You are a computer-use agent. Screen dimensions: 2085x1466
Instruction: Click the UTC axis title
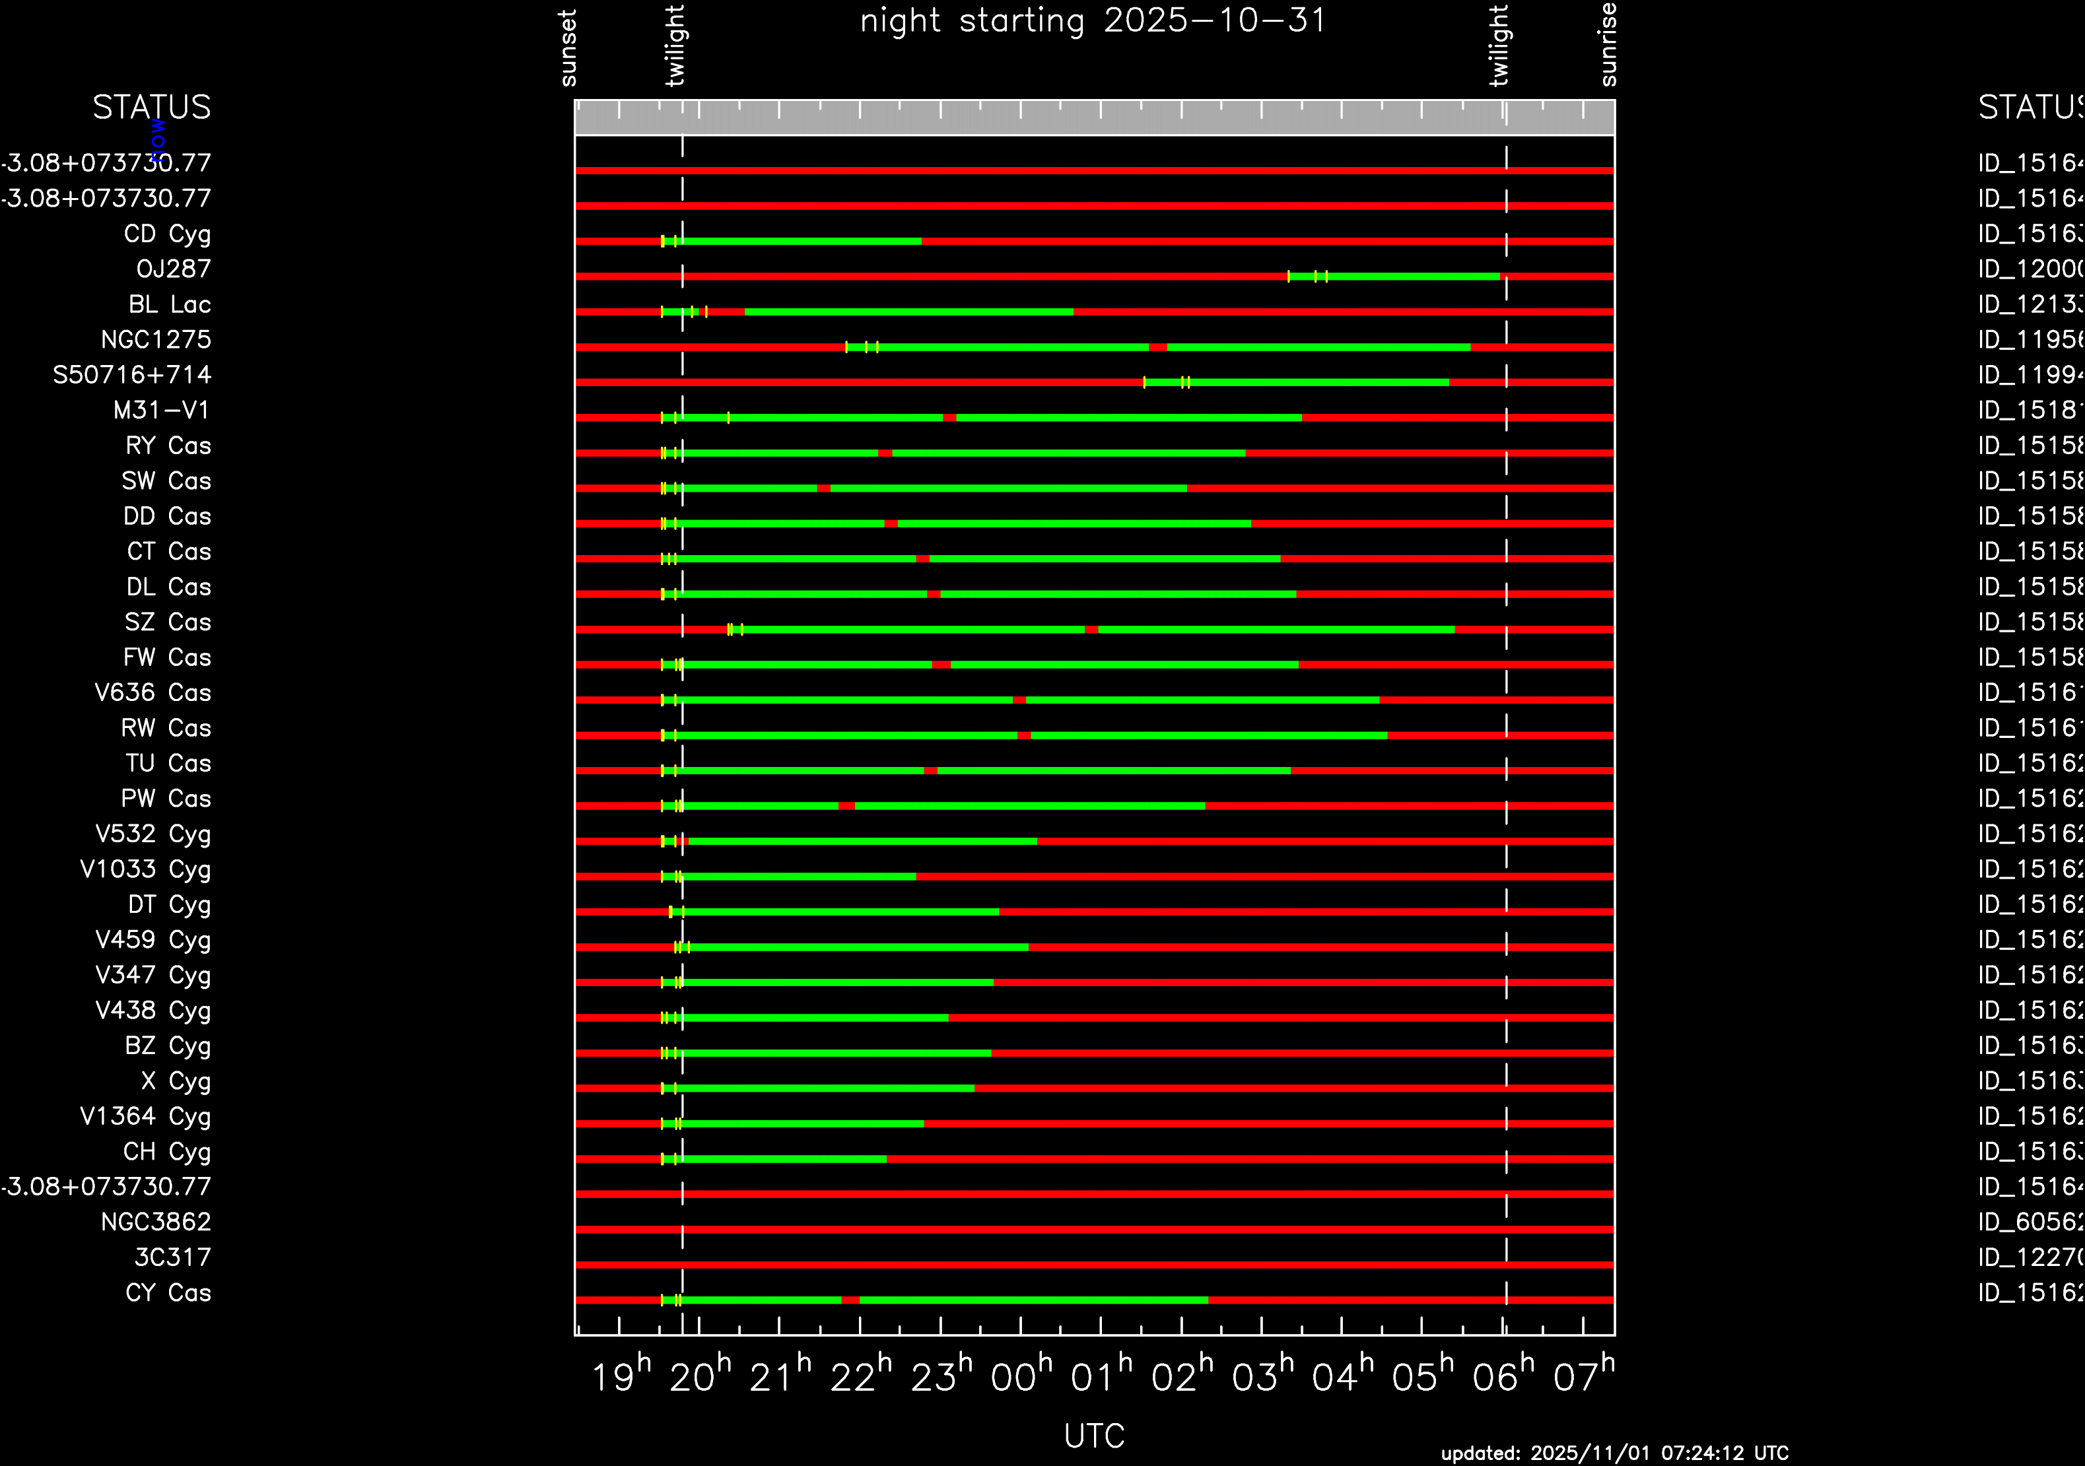[x=1093, y=1436]
